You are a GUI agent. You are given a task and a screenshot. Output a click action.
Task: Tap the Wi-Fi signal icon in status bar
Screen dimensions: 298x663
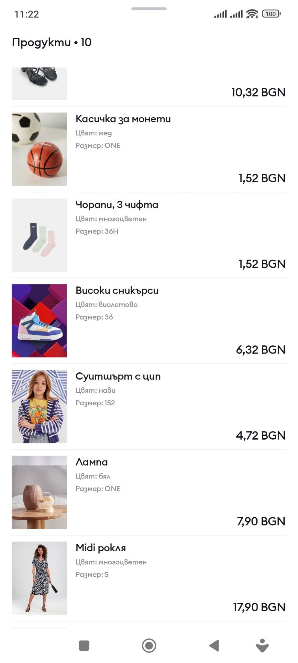point(252,14)
